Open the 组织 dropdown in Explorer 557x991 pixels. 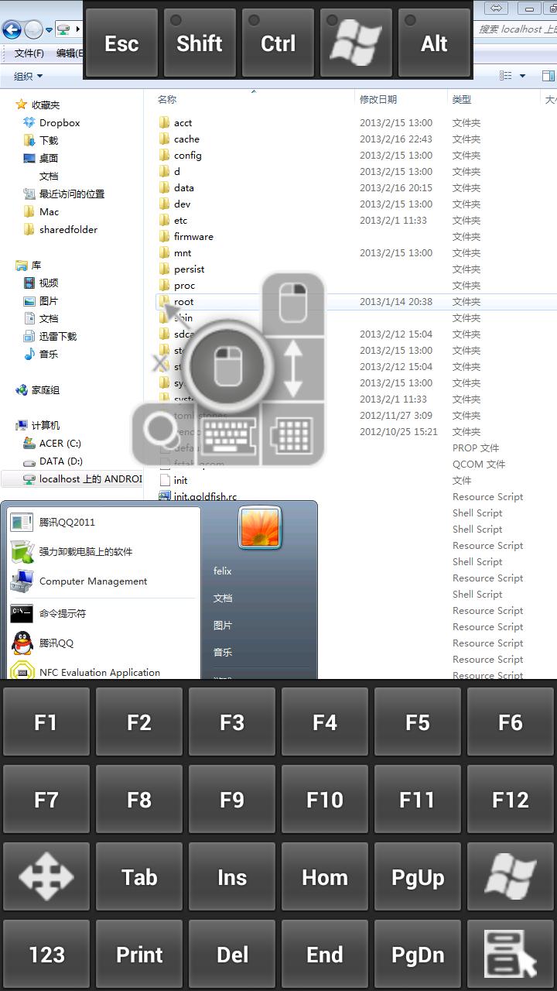[29, 76]
